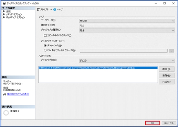
Task: Click the WSFC-TEST-SQL1 server name
Action: pyautogui.click(x=13, y=84)
